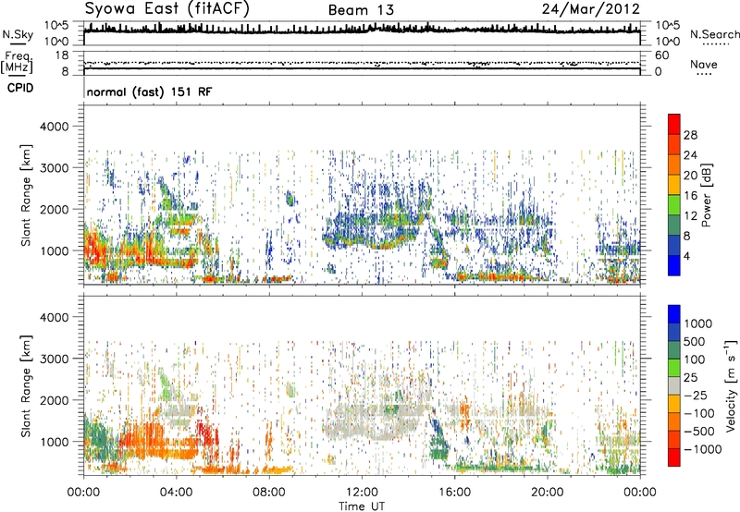Click the plot title "Syowa East (fitACF)"
Viewport: 740px width, 512px height.
click(x=166, y=9)
